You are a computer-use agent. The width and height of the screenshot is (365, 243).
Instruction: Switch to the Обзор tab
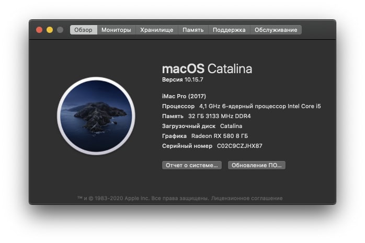point(83,30)
